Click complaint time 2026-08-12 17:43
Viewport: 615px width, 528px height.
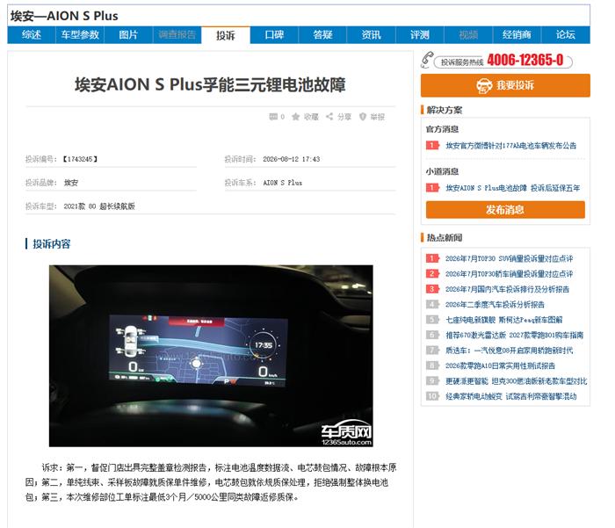point(292,159)
